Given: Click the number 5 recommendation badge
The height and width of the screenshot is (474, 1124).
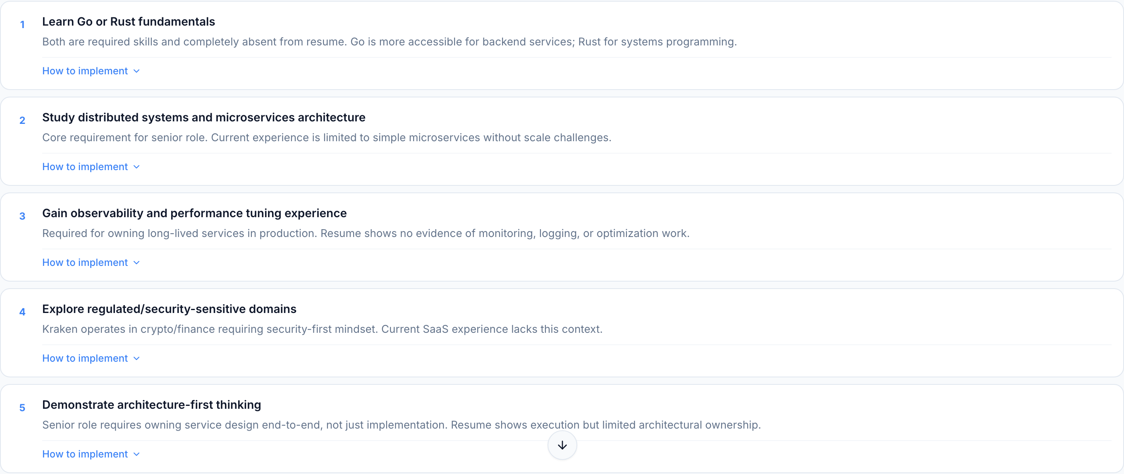Looking at the screenshot, I should tap(22, 408).
